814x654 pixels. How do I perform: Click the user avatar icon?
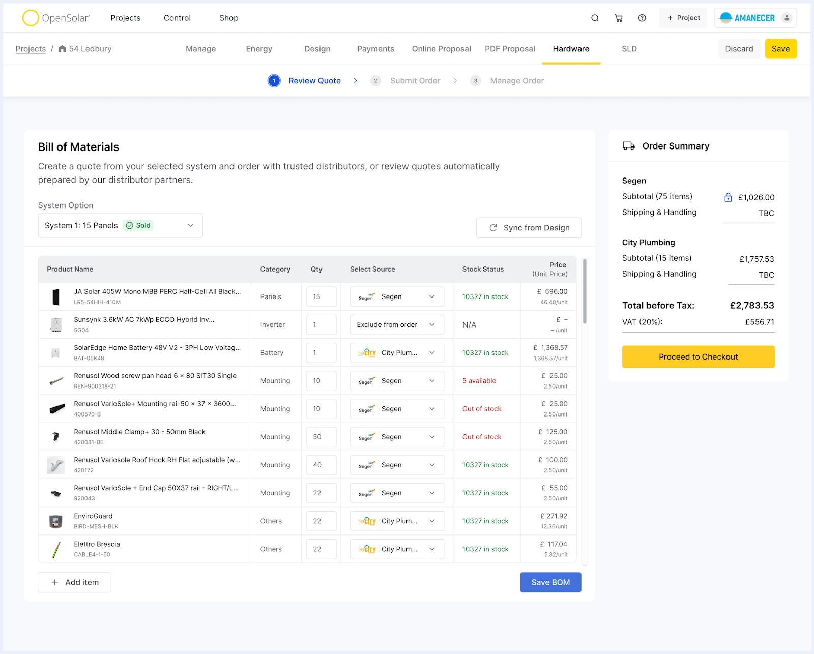tap(787, 18)
